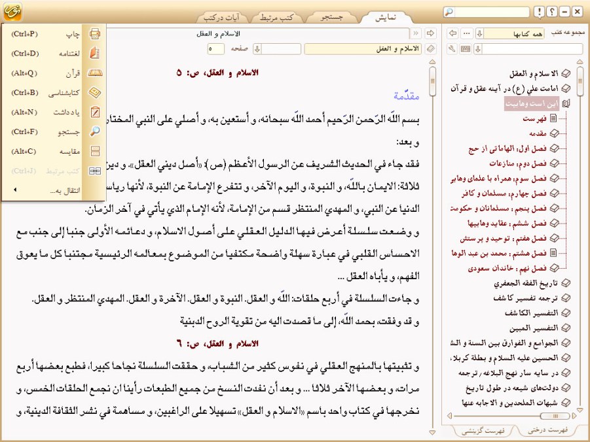Image resolution: width=590 pixels, height=442 pixels.
Task: Click the open-book icon of این است وهابیت
Action: point(566,104)
